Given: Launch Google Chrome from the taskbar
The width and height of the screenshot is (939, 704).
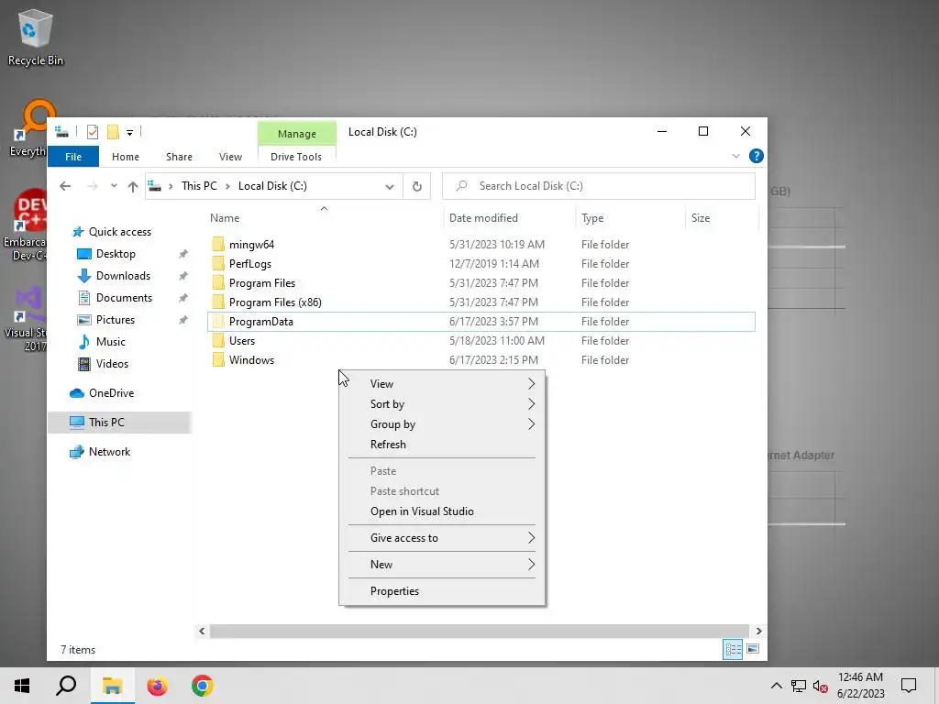Looking at the screenshot, I should [203, 686].
